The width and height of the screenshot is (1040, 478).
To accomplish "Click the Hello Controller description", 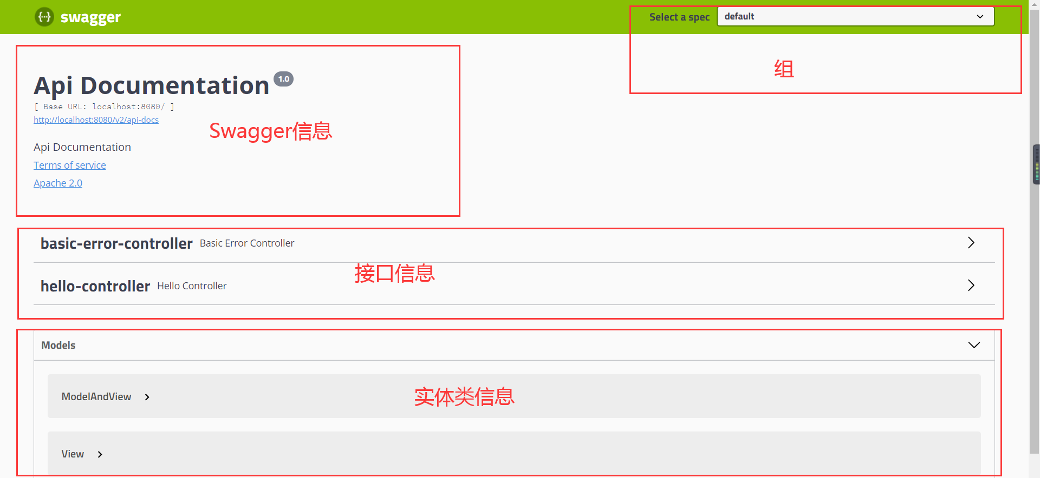I will pos(192,286).
